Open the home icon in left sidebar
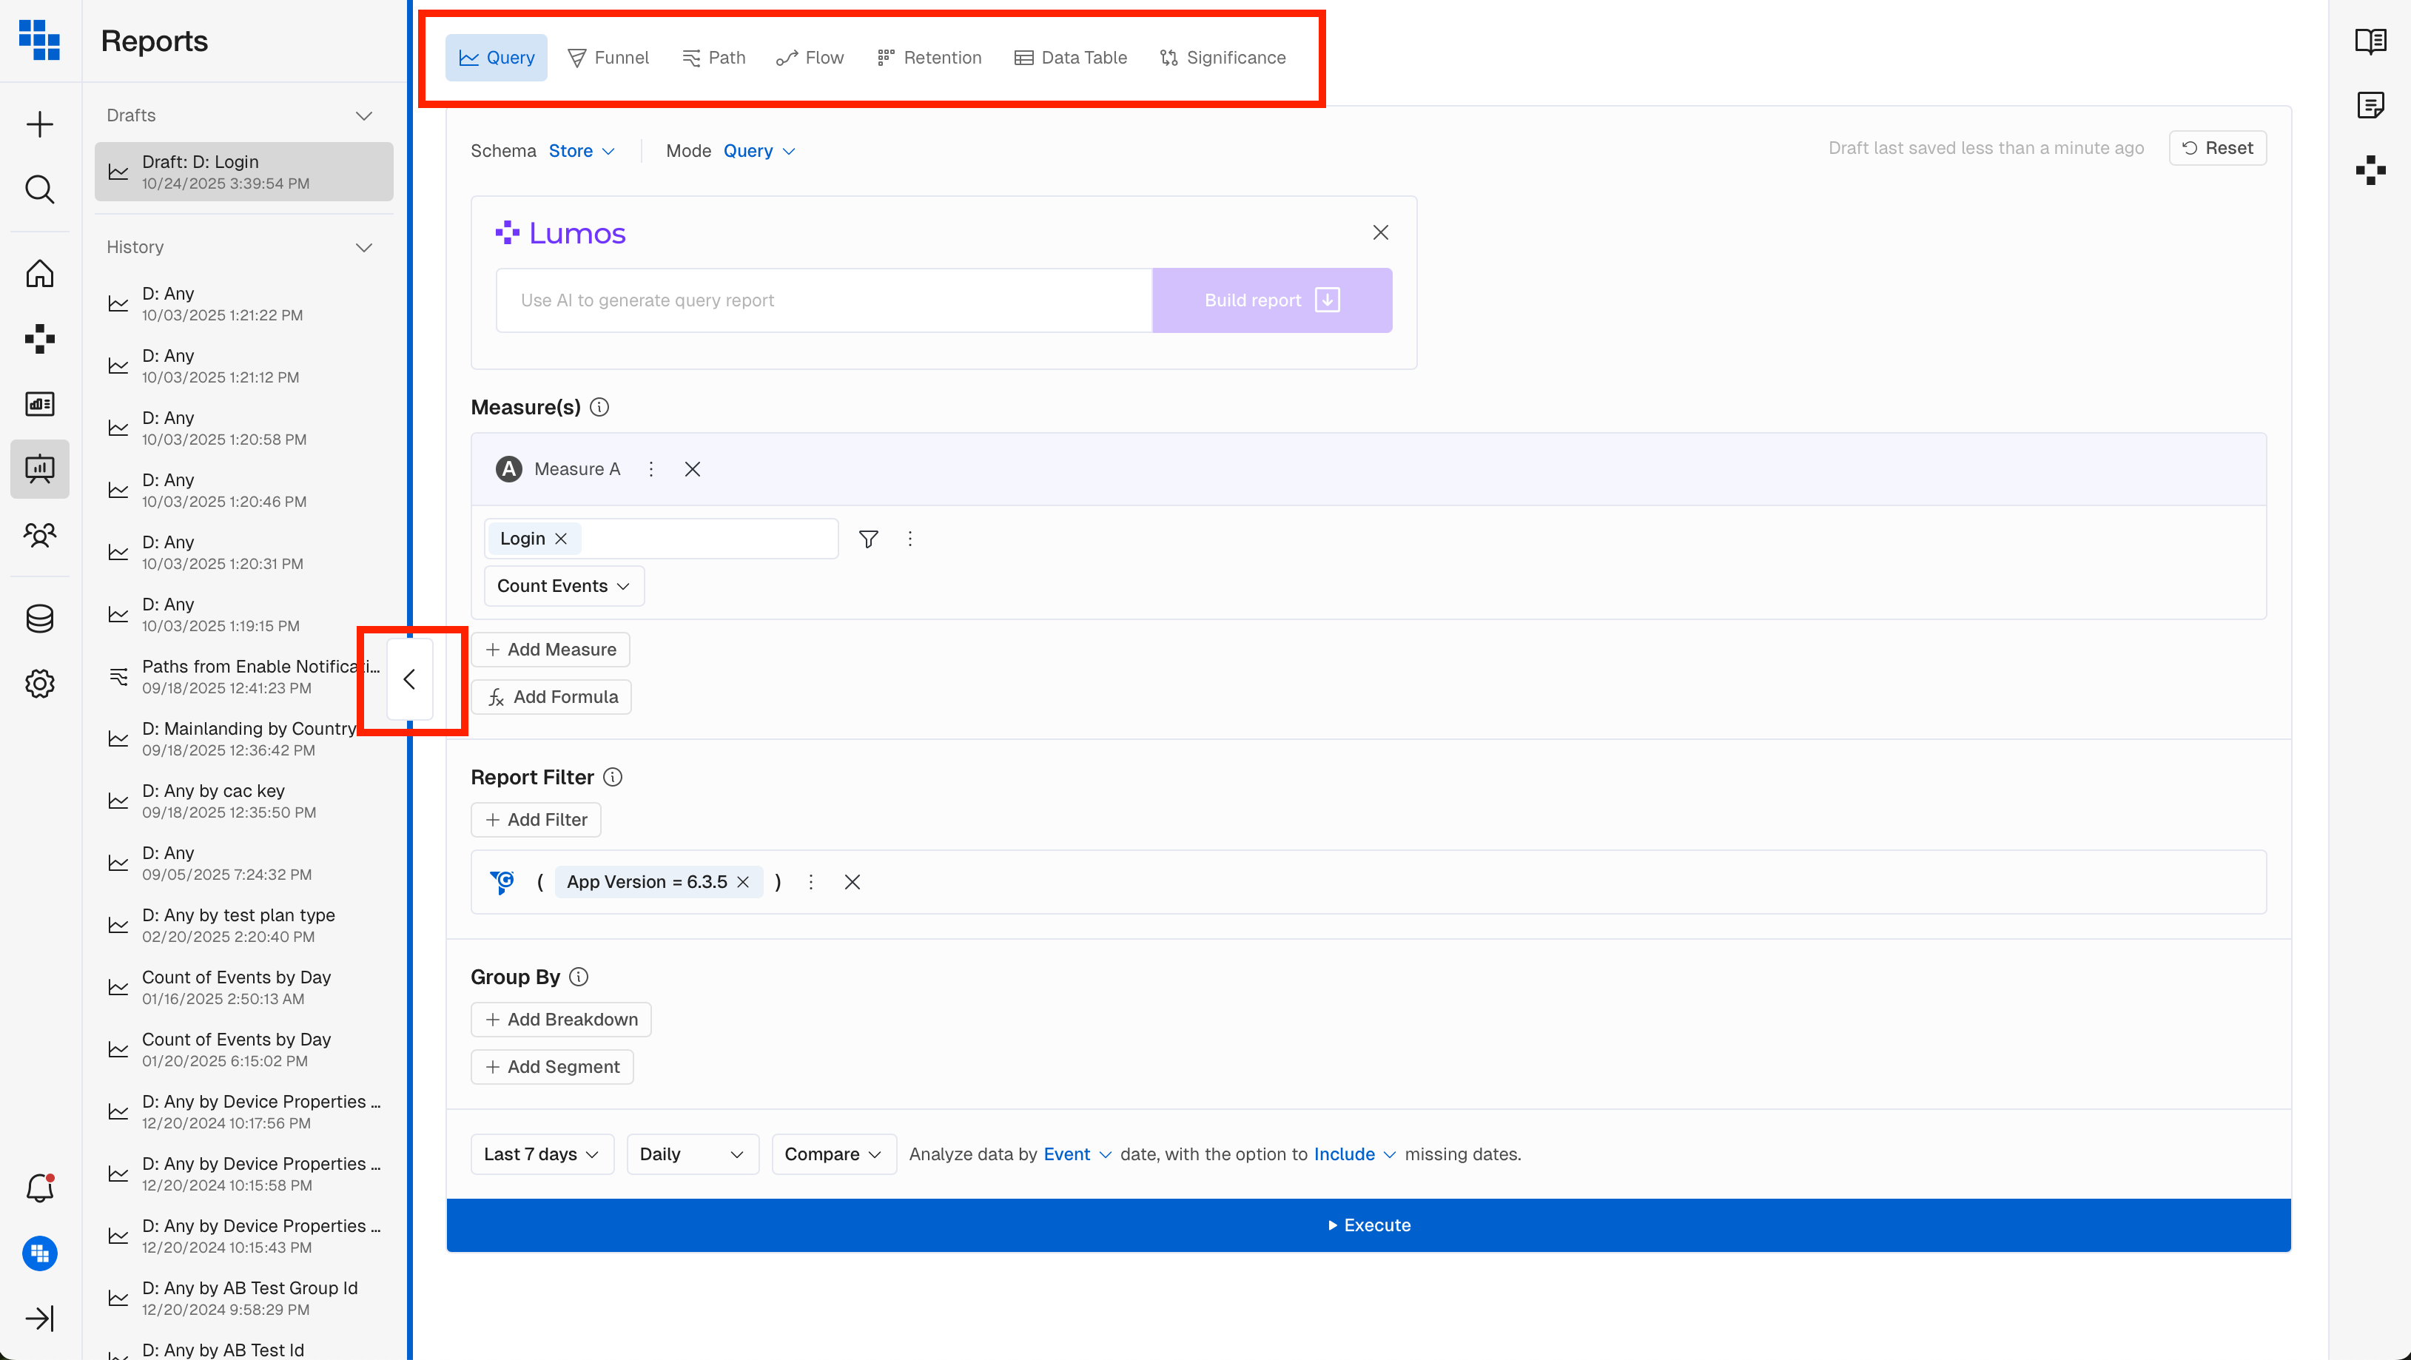2411x1360 pixels. point(39,273)
